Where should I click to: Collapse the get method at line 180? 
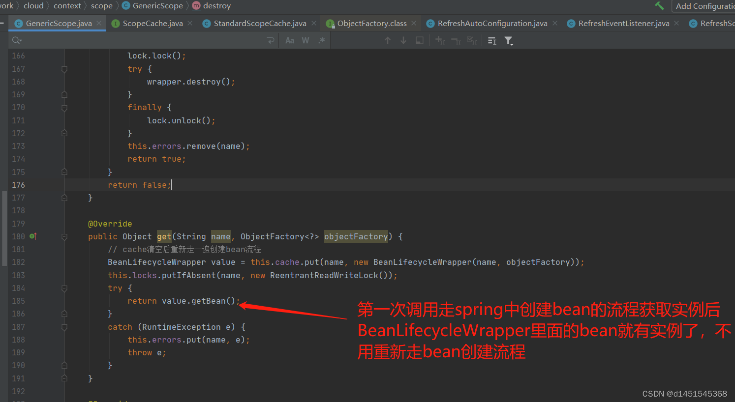click(x=64, y=237)
